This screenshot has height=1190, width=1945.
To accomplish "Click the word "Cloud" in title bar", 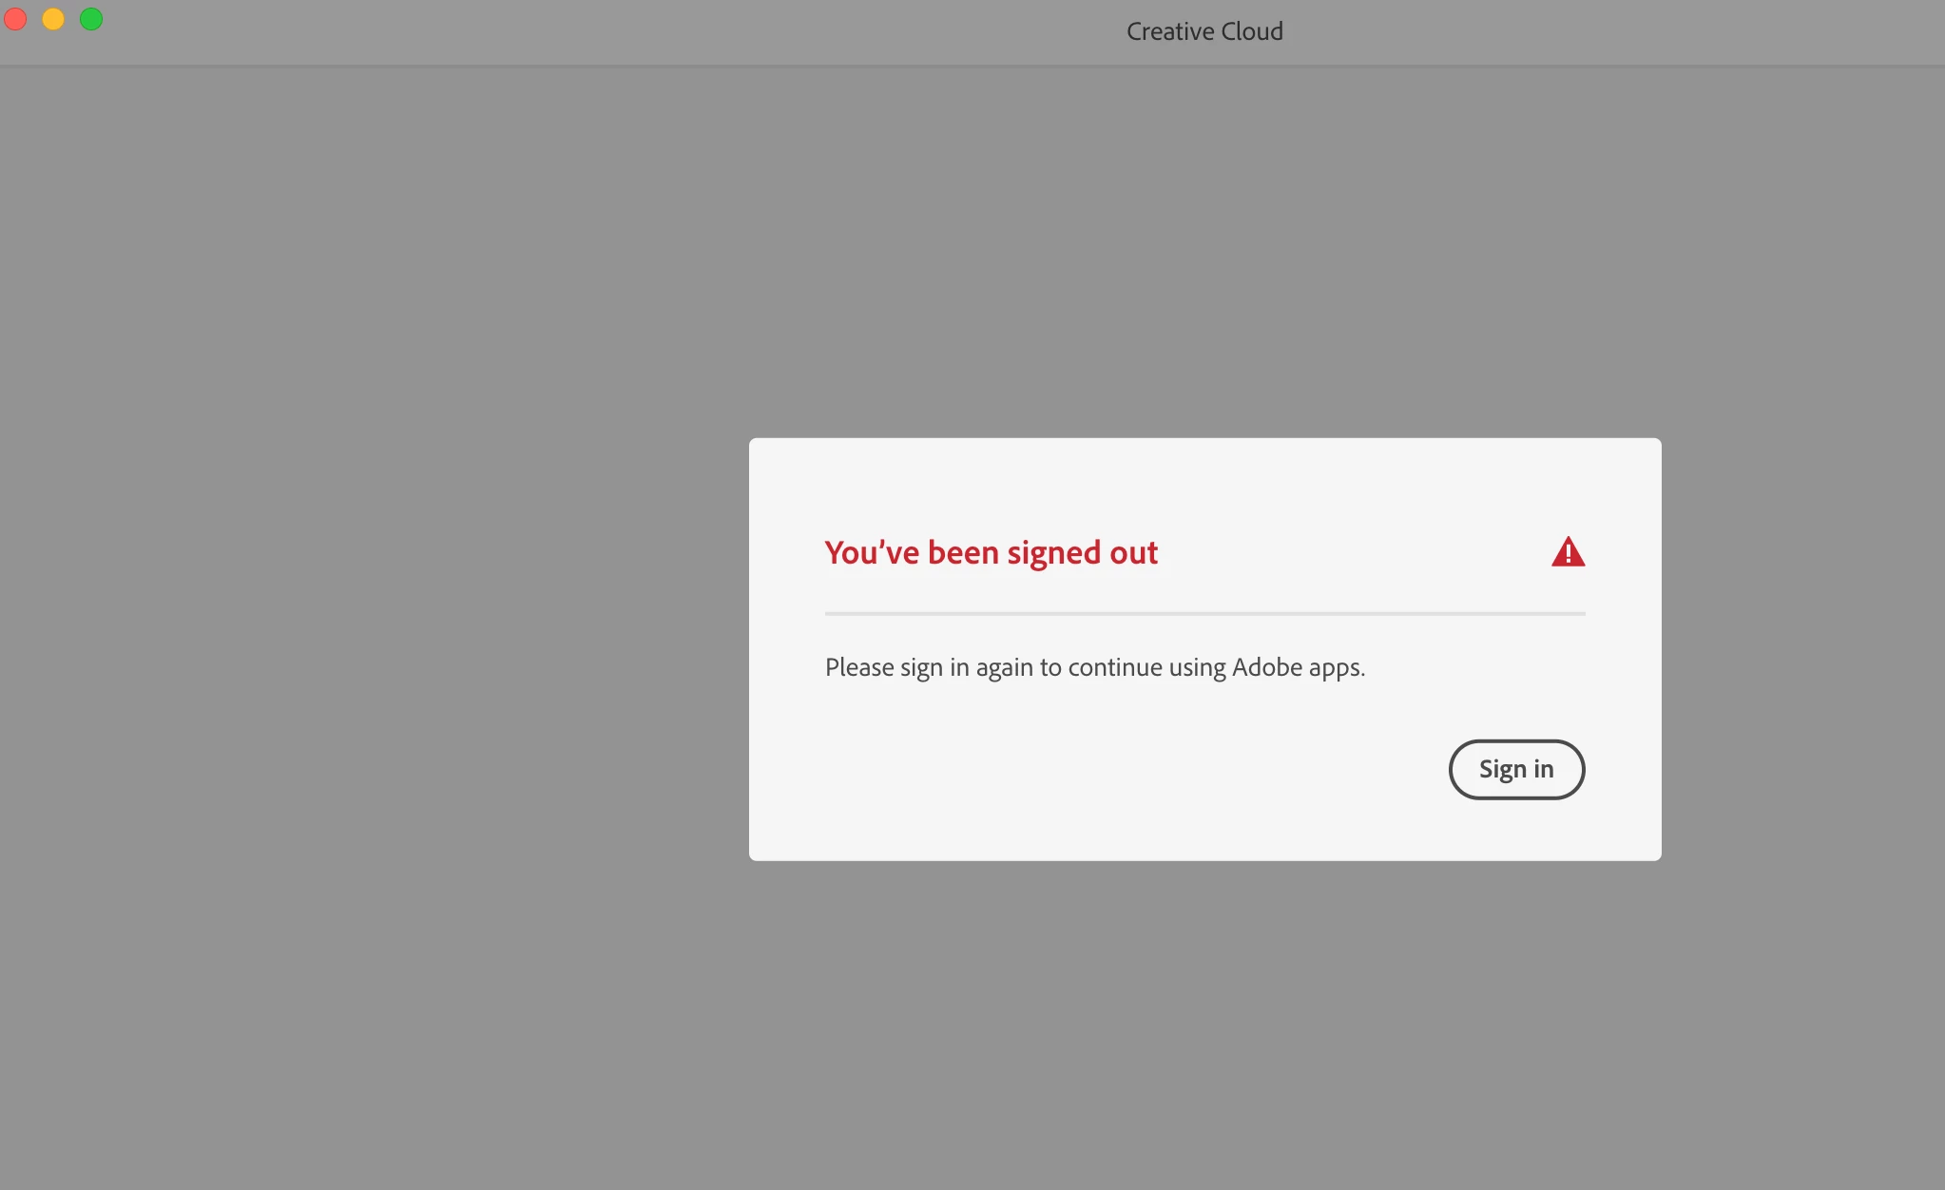I will pos(1251,31).
